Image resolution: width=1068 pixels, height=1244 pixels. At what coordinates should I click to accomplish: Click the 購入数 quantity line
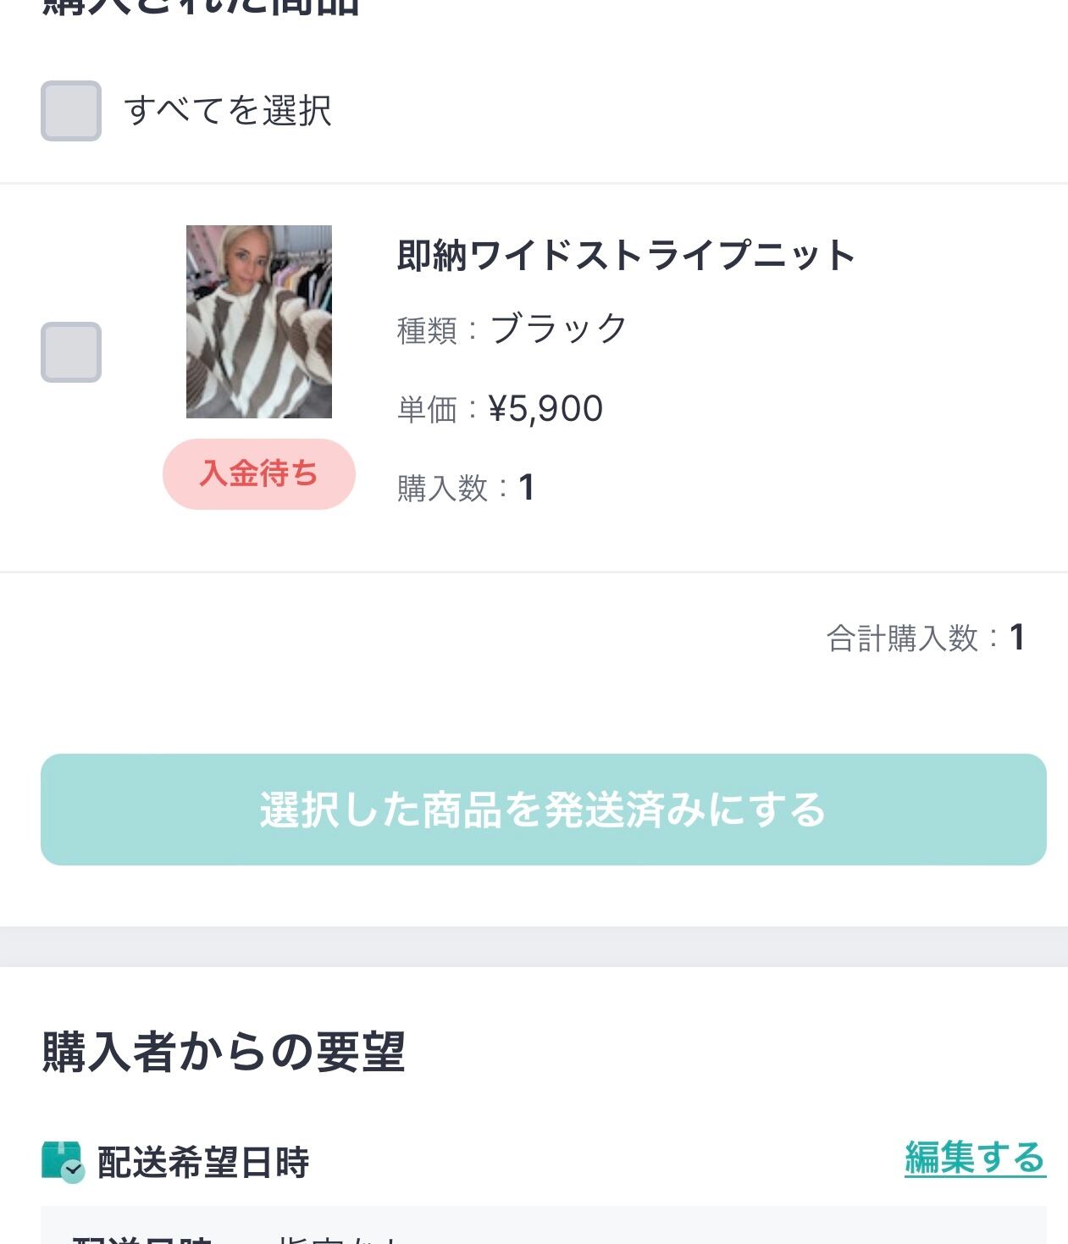(466, 488)
